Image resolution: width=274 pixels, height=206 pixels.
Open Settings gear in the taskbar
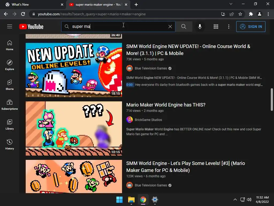click(x=155, y=200)
